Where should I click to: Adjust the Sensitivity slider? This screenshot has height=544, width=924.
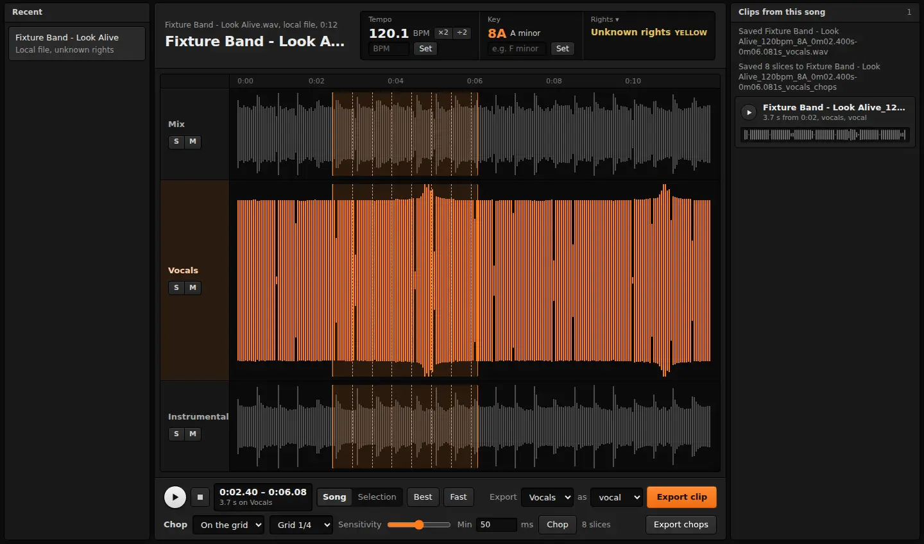[x=419, y=525]
